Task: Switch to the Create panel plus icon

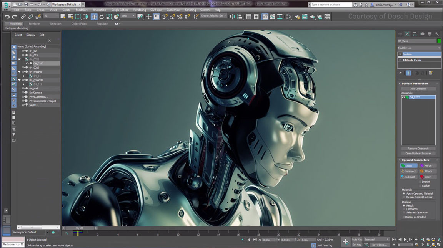Action: point(400,34)
